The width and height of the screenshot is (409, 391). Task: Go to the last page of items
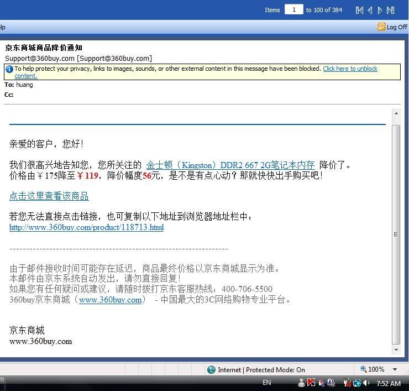pos(390,10)
